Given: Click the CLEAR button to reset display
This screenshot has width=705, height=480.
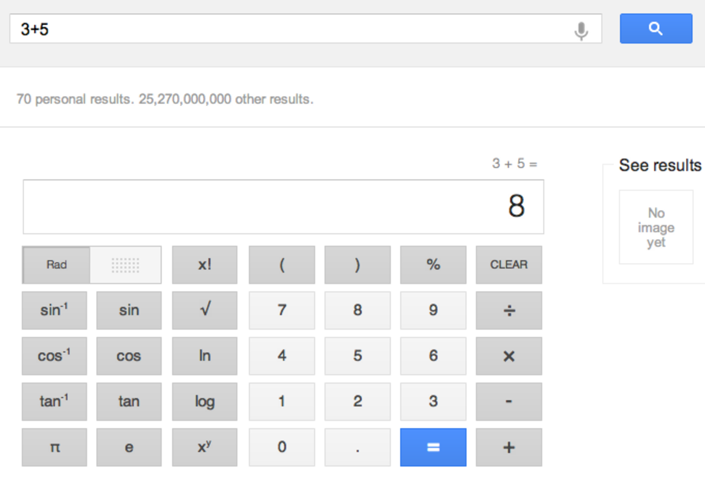Looking at the screenshot, I should [x=508, y=265].
